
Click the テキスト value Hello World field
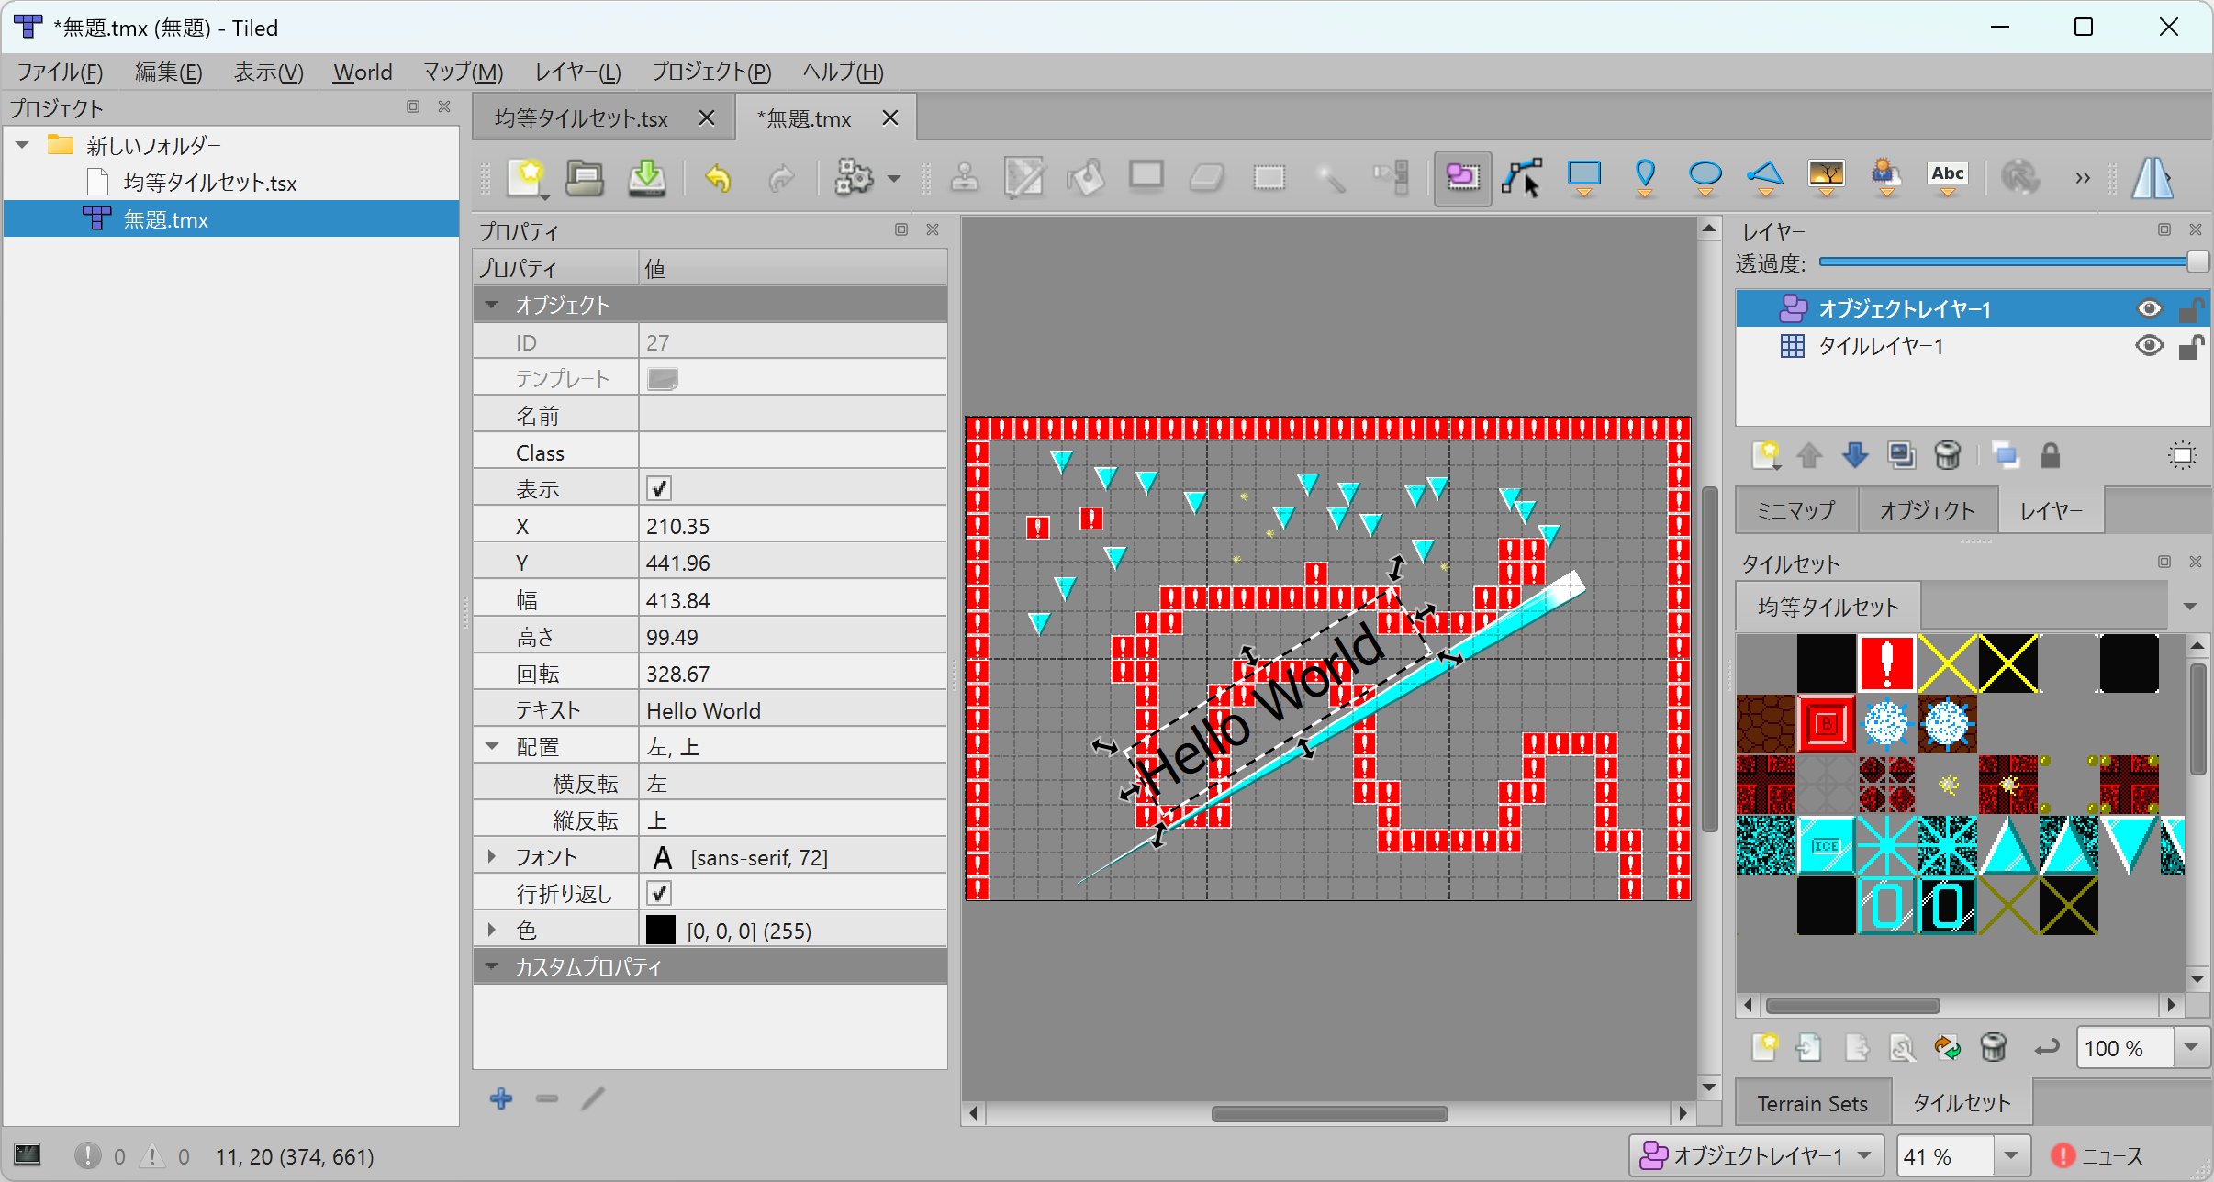click(793, 710)
